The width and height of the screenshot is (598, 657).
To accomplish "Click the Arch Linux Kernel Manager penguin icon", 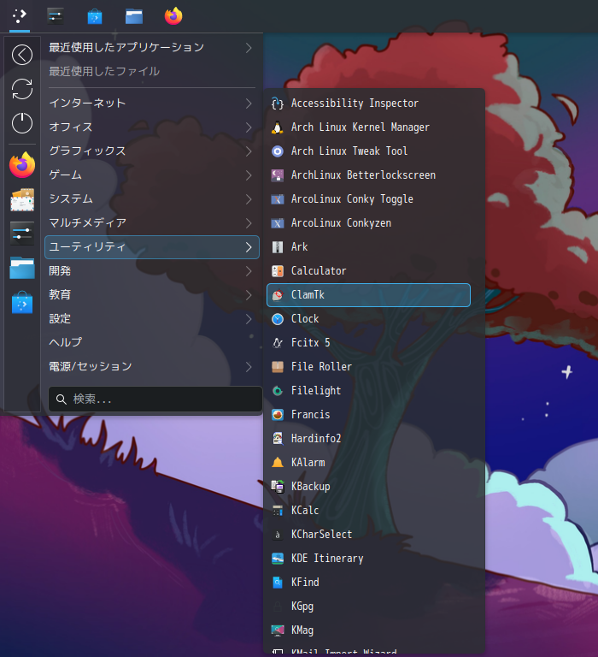I will click(x=278, y=127).
